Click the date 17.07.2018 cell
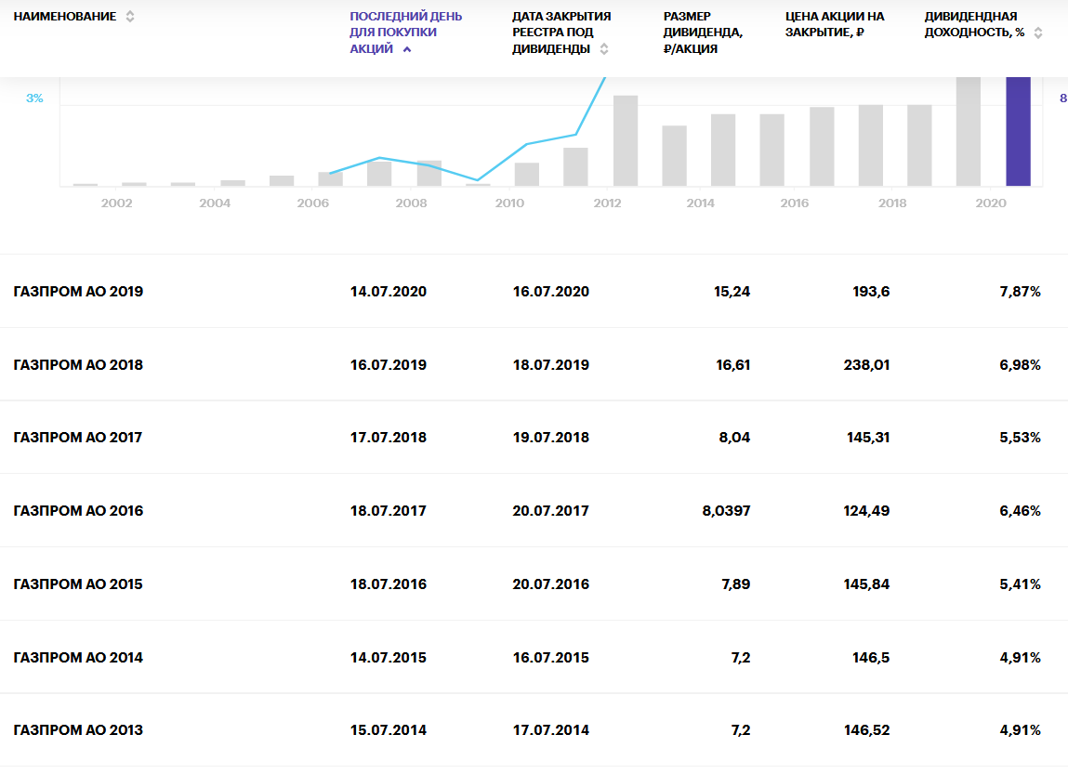Viewport: 1068px width, 774px height. click(389, 438)
